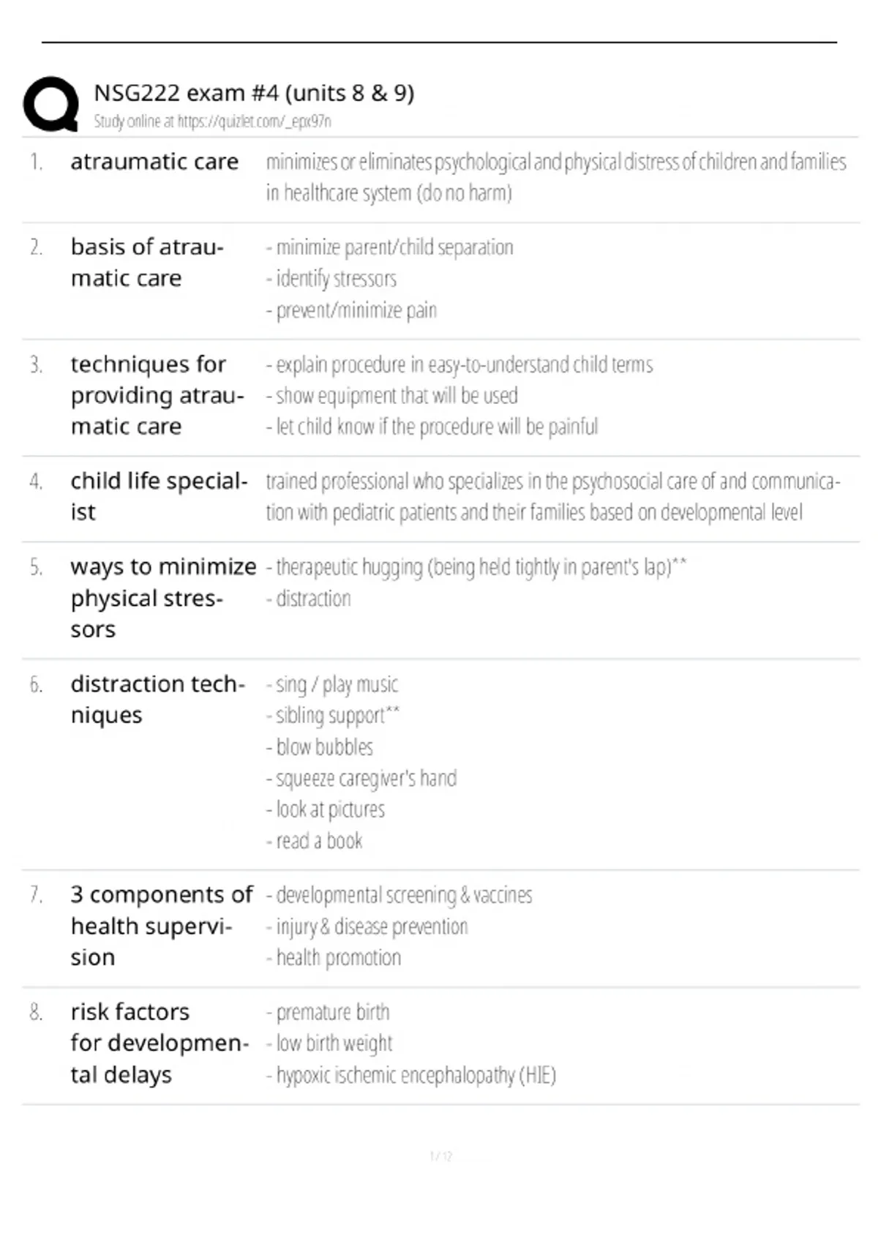Click injury & disease prevention line
Screen dimensions: 878x1244
coord(367,926)
